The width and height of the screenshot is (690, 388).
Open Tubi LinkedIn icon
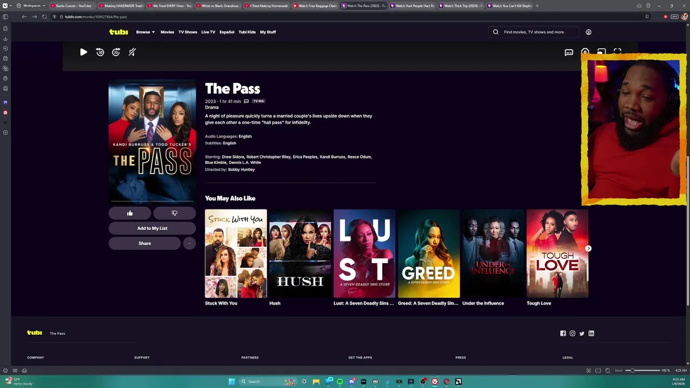tap(591, 334)
